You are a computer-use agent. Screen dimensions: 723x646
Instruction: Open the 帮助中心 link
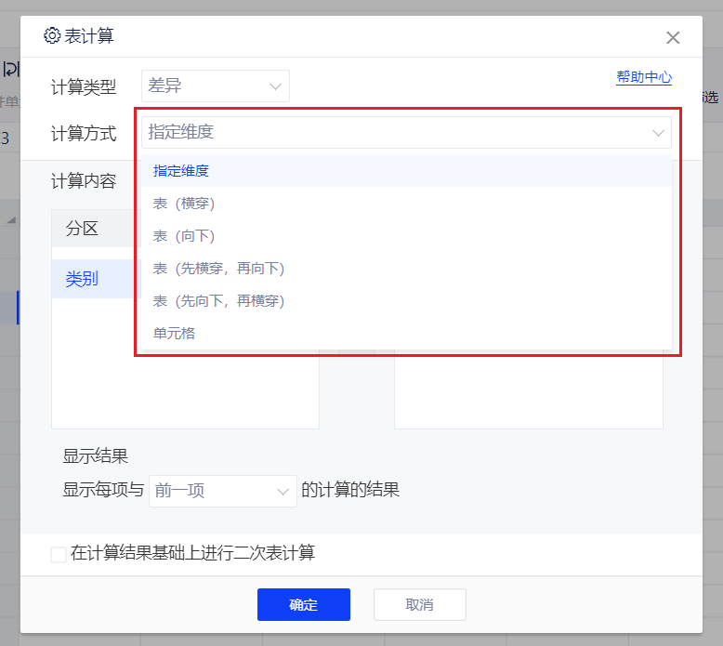643,78
